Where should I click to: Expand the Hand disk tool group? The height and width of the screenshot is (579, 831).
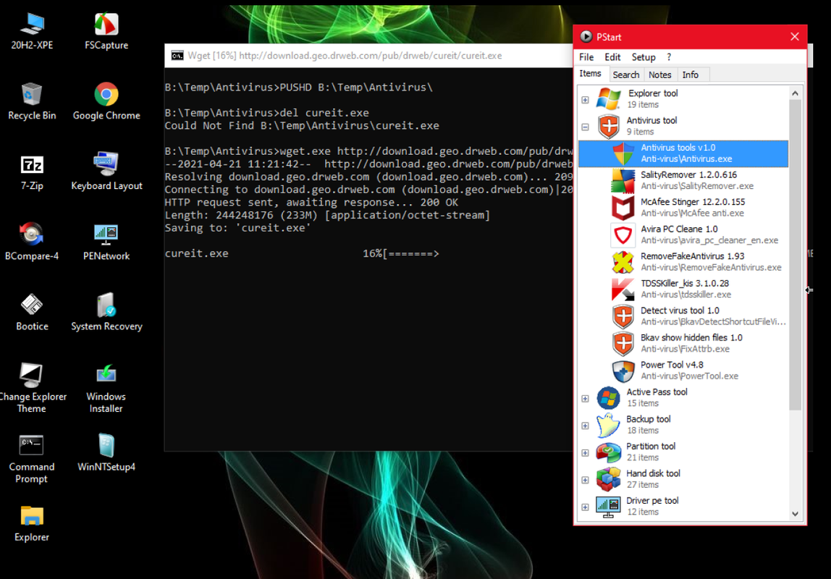coord(585,480)
